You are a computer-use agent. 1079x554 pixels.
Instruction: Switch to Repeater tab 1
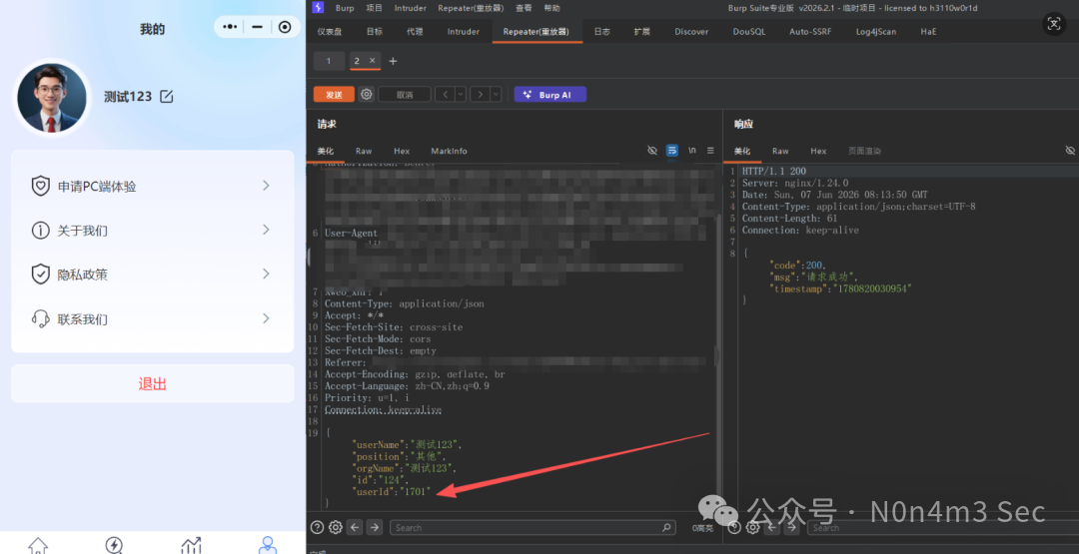tap(329, 61)
